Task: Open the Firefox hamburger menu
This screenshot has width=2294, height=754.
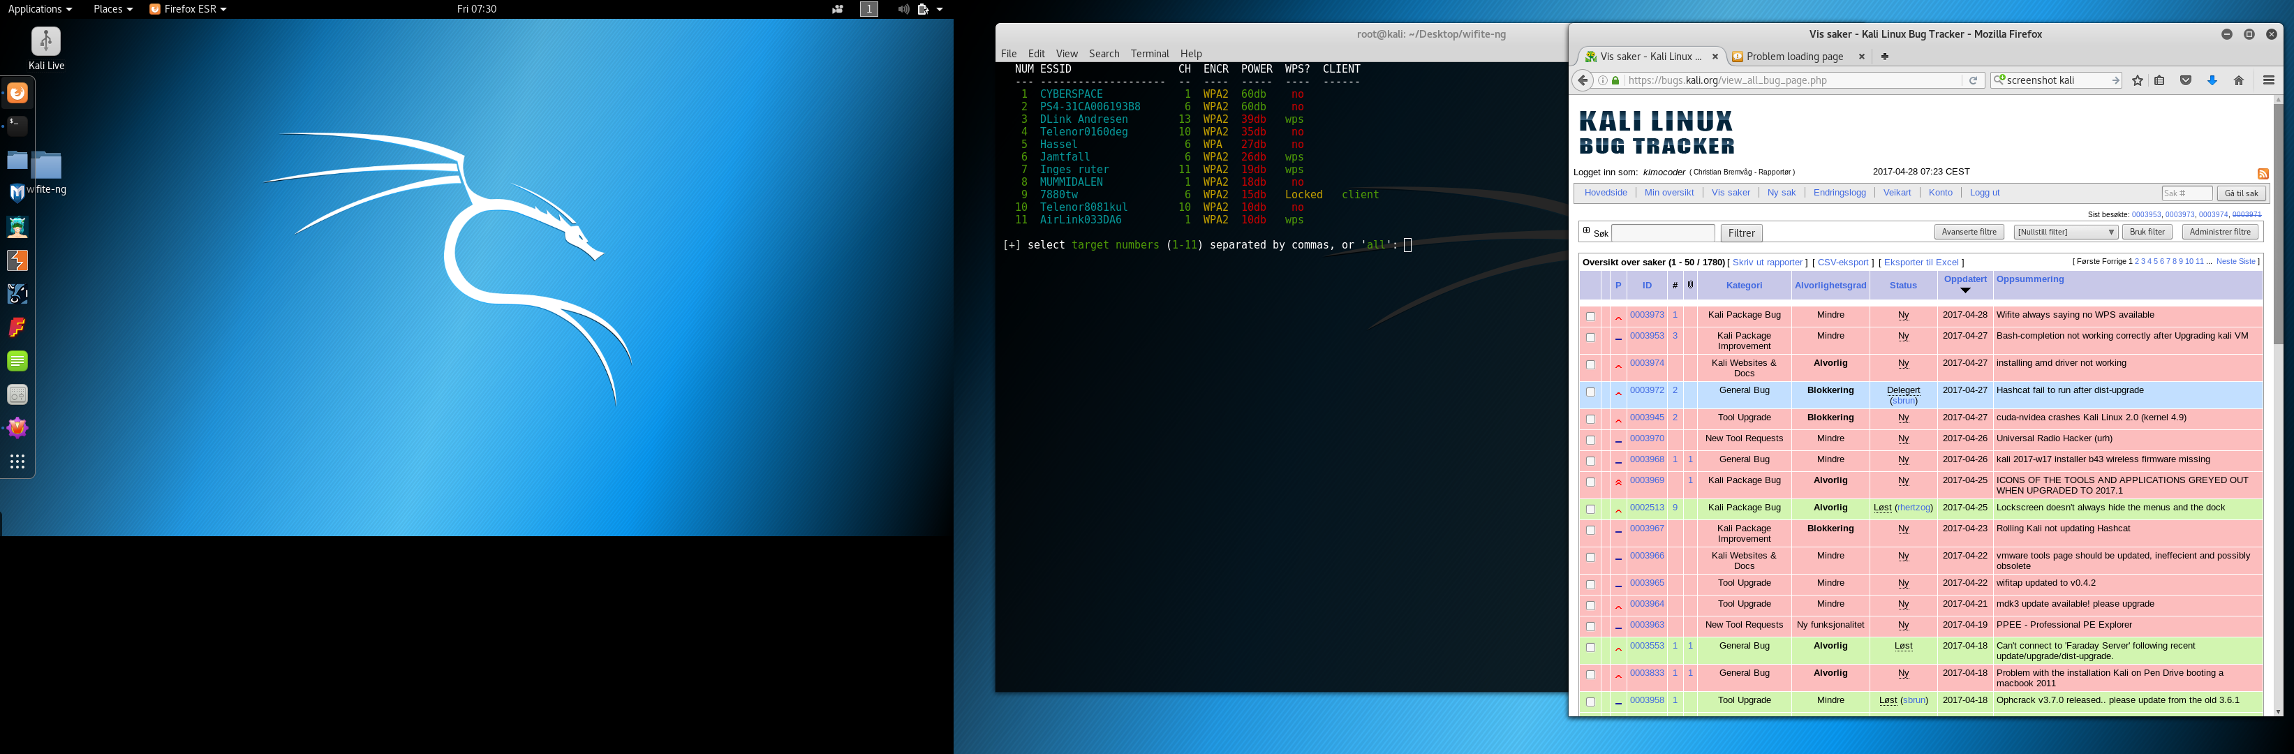Action: (2268, 80)
